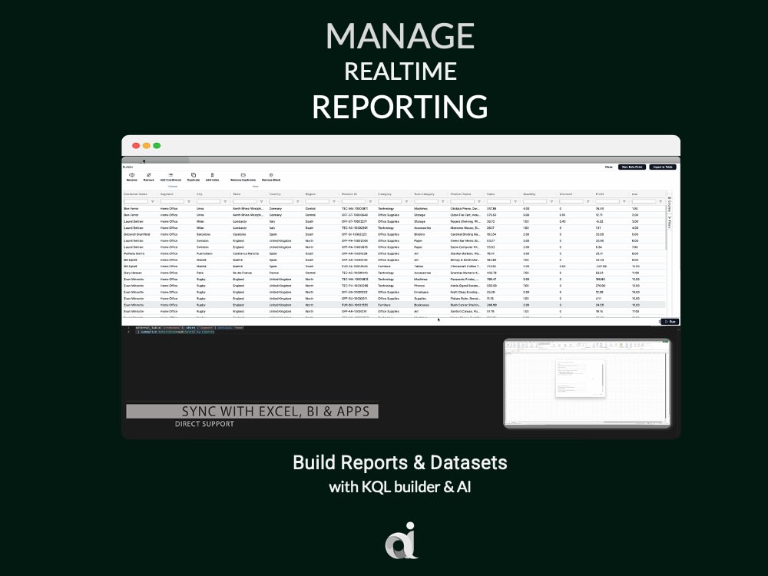Viewport: 768px width, 576px height.
Task: Click the Duplicate column icon
Action: (x=194, y=175)
